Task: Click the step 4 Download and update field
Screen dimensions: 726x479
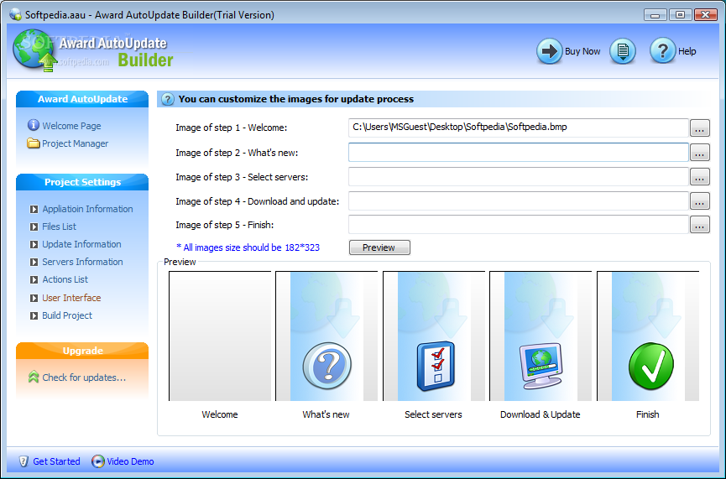Action: point(519,200)
